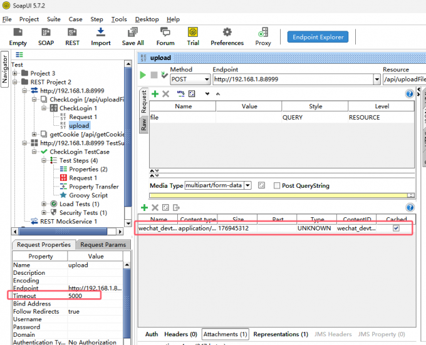Image resolution: width=426 pixels, height=345 pixels.
Task: Click reload attachment icon
Action: (x=165, y=208)
